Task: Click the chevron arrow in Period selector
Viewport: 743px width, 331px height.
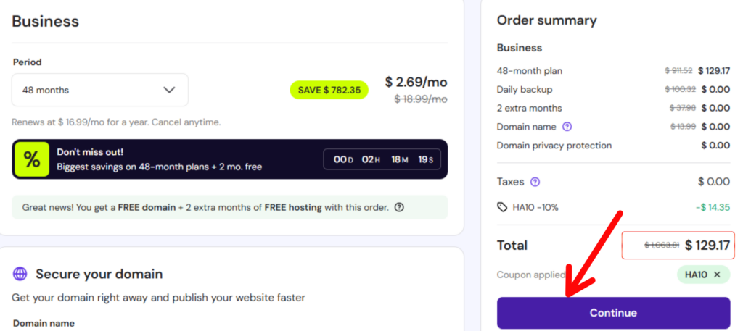Action: [x=169, y=91]
